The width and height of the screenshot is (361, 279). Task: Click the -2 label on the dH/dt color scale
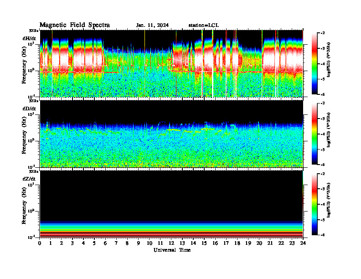(x=323, y=33)
